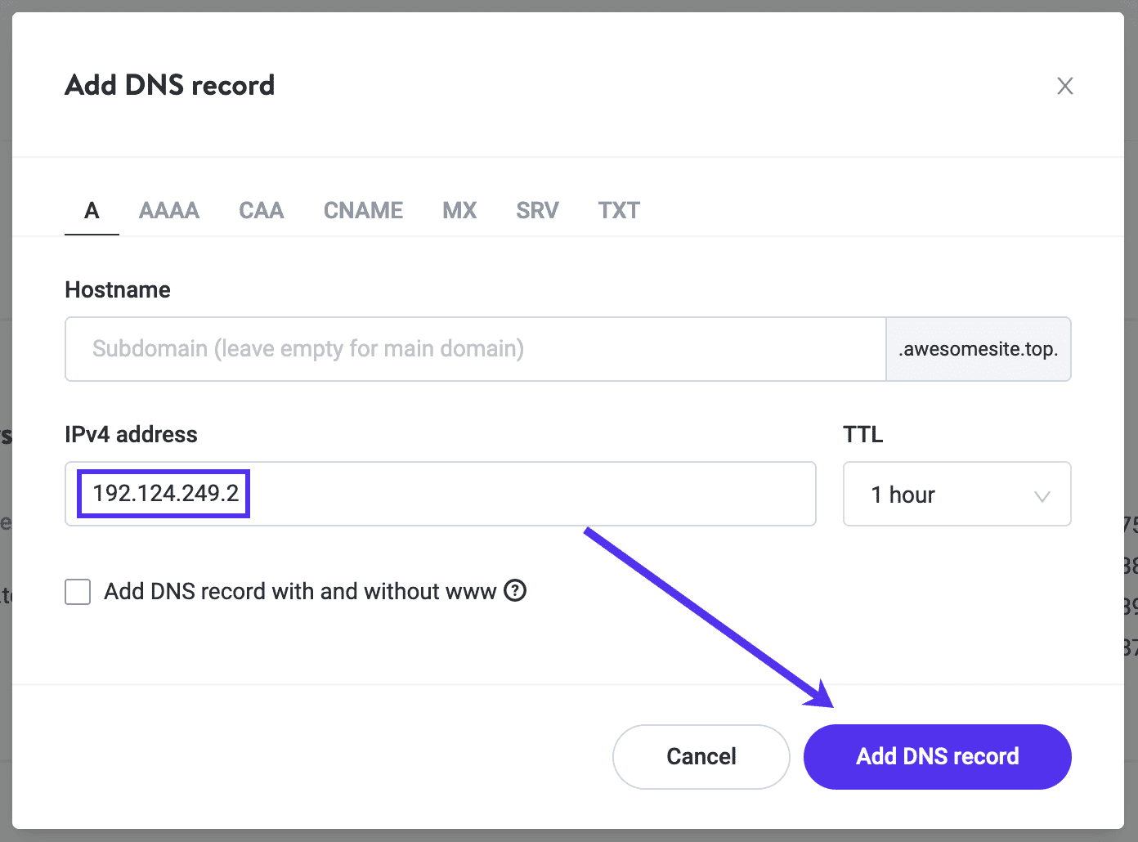
Task: Open the CAA record tab
Action: 261,210
